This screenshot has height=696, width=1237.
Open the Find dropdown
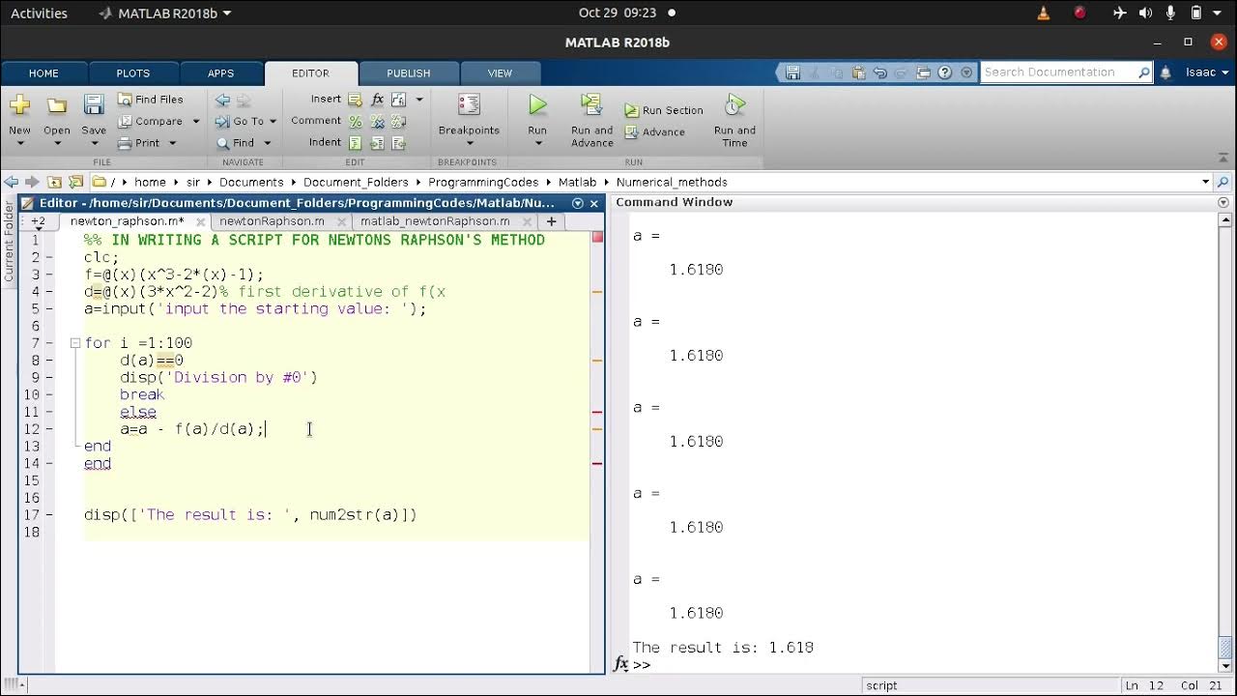[x=266, y=143]
